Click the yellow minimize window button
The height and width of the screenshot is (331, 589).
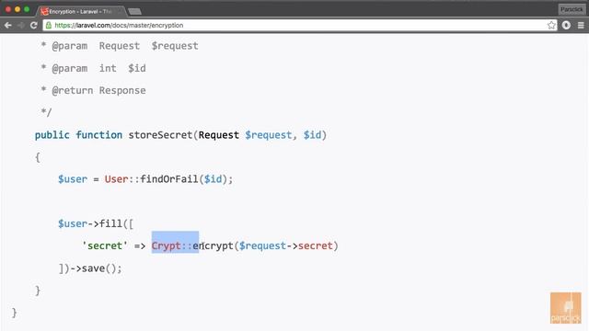pos(17,9)
